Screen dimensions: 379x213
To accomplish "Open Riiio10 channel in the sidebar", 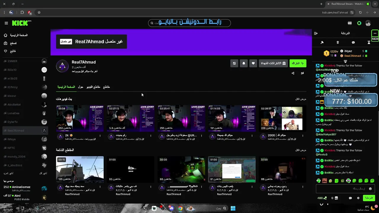I will coord(25,70).
